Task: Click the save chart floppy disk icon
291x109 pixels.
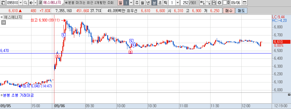Action: pyautogui.click(x=214, y=3)
